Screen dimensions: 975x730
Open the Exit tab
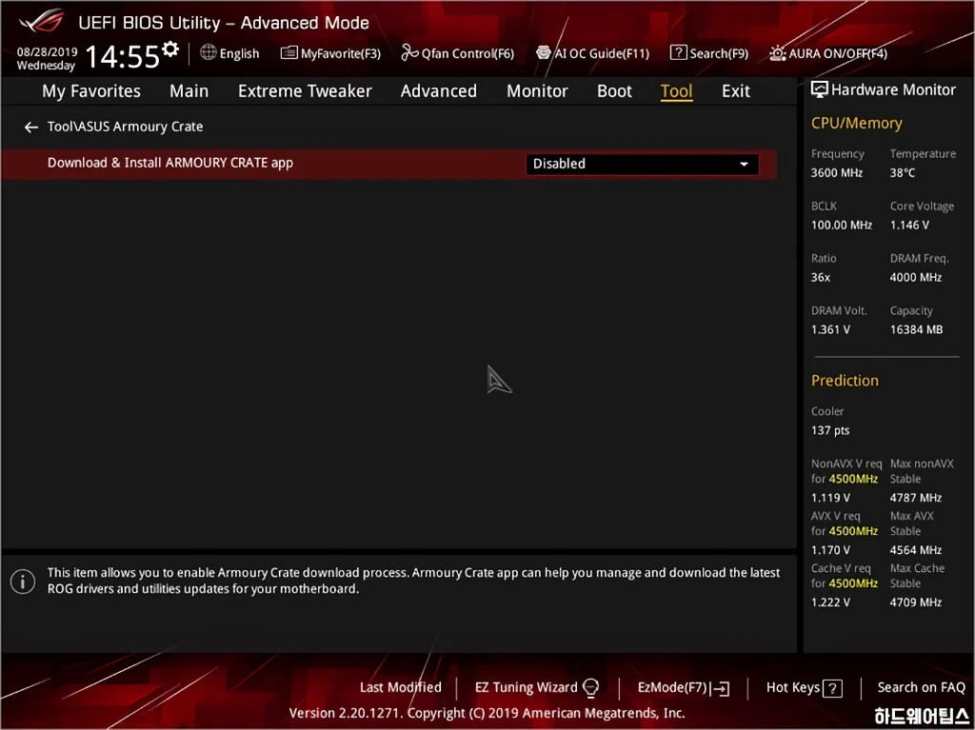point(736,90)
